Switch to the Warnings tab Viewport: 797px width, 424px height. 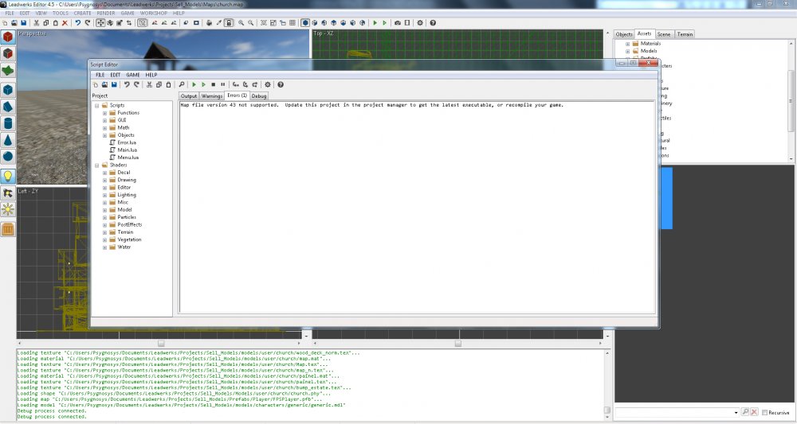click(x=211, y=95)
